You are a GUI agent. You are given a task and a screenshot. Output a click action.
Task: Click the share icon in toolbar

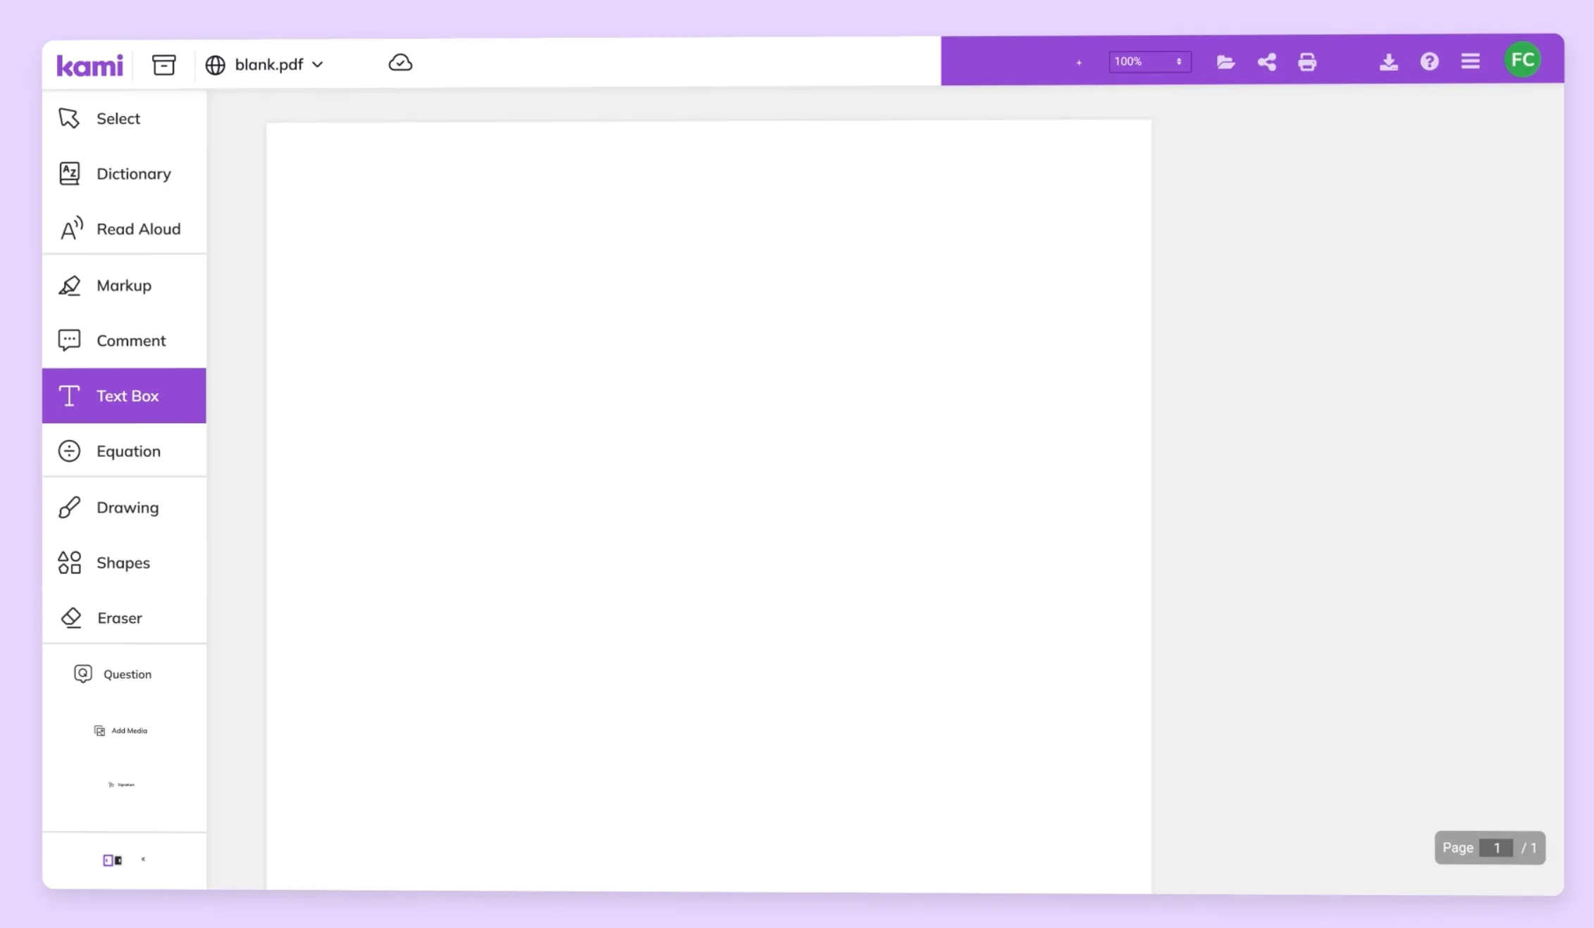pos(1266,62)
